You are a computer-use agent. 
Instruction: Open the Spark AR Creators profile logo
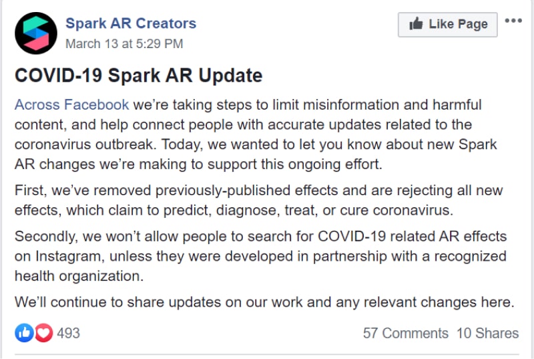coord(36,33)
